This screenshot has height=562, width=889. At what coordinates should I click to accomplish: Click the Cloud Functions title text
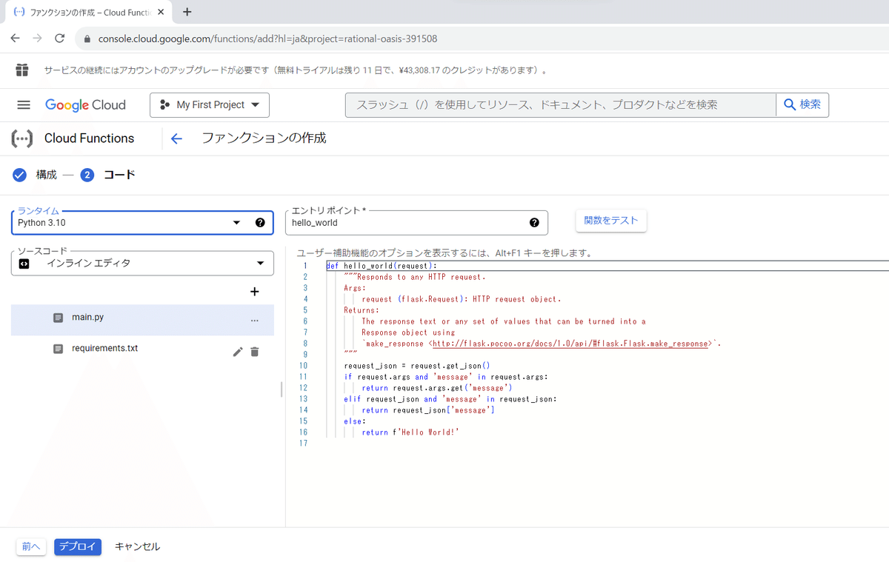pos(89,138)
